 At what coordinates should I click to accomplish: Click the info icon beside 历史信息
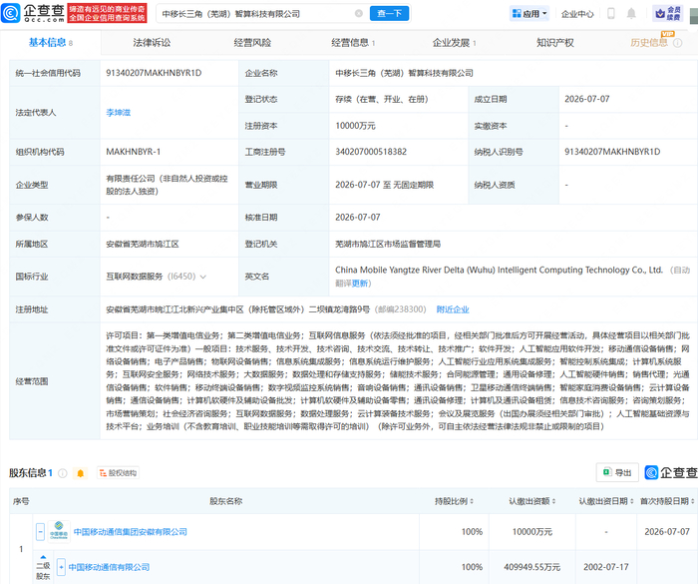pyautogui.click(x=678, y=43)
